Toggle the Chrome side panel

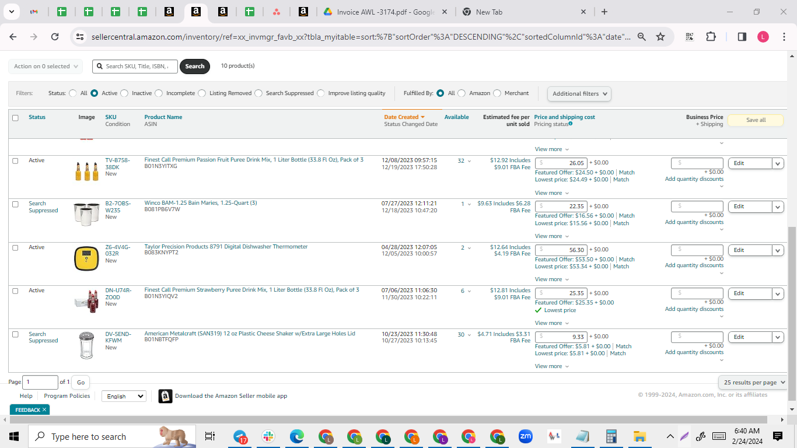coord(742,37)
